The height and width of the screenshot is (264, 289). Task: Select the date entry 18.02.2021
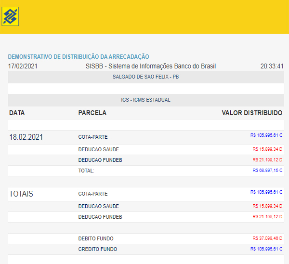(26, 137)
